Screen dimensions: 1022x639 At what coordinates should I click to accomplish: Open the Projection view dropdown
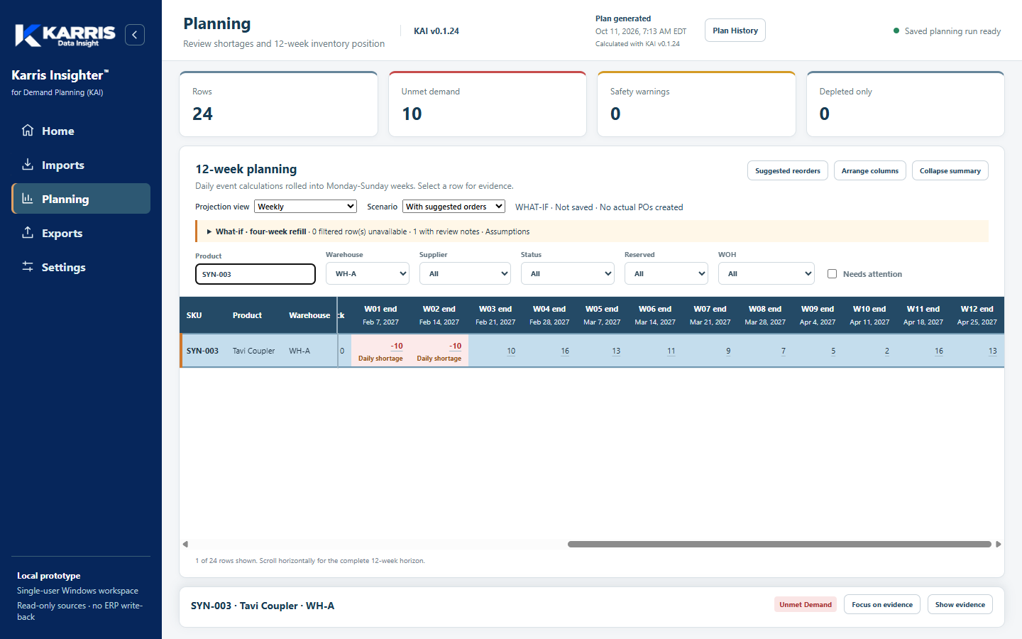pos(305,207)
